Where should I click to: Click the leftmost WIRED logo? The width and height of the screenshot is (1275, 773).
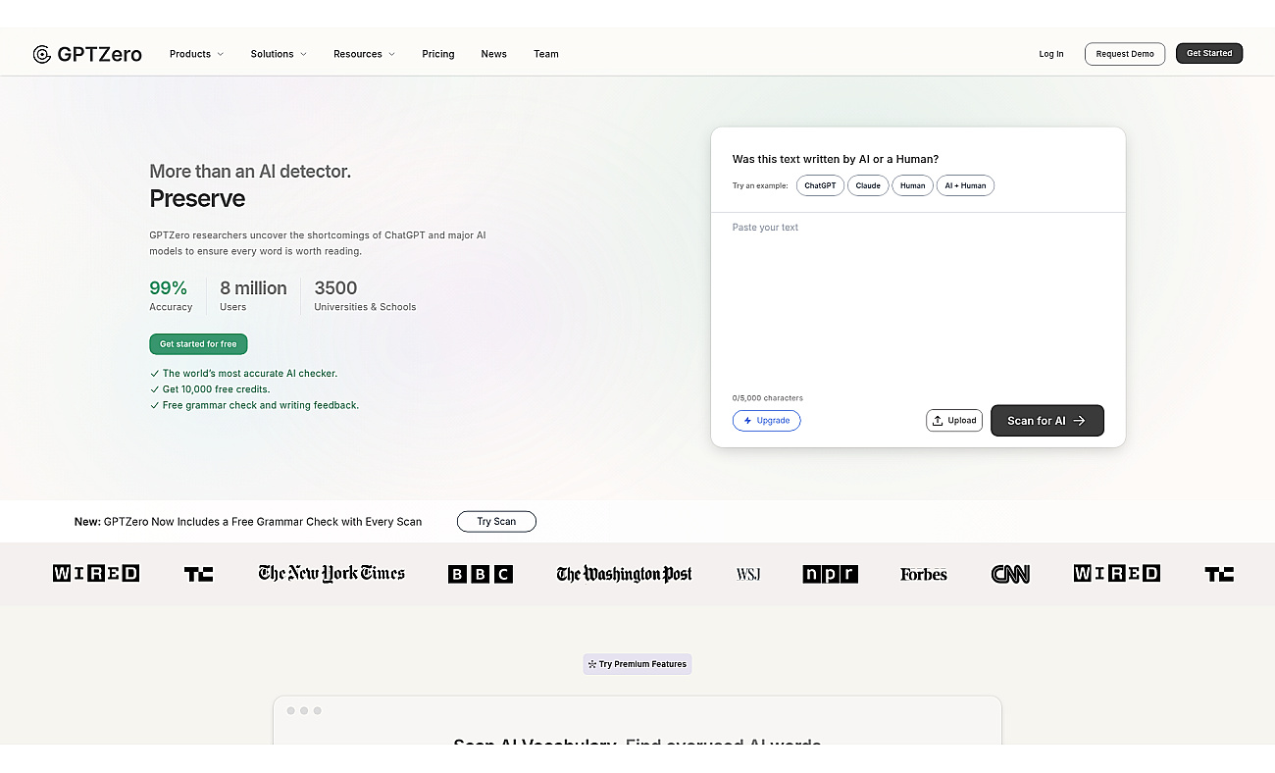coord(96,574)
